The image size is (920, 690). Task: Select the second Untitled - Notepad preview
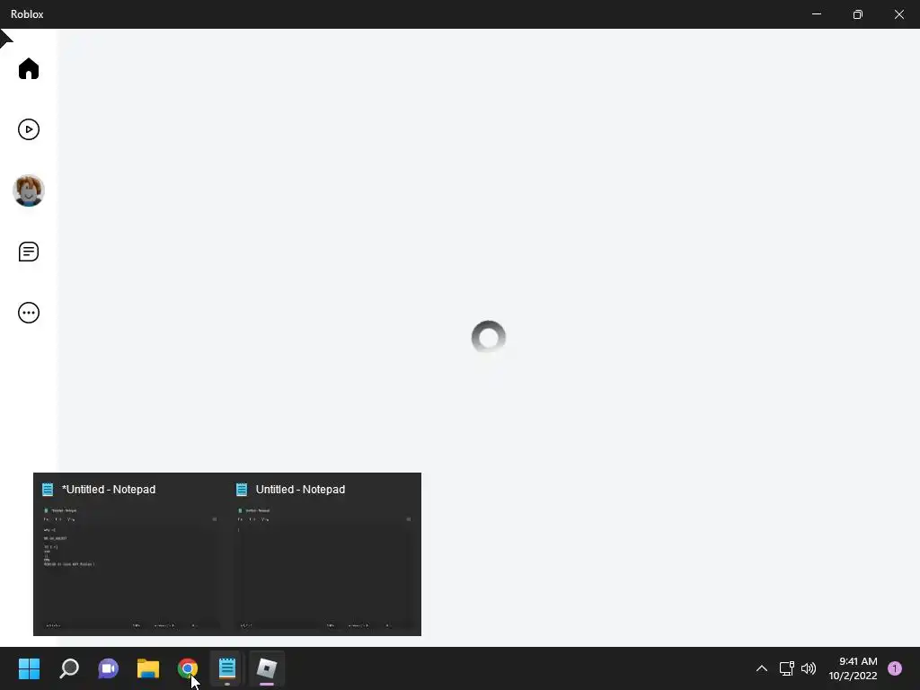(324, 553)
